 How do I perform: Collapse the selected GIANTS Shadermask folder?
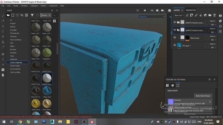(178, 30)
